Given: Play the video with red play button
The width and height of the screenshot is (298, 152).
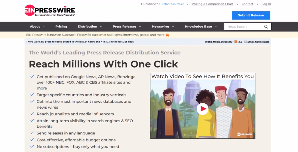Looking at the screenshot, I should 203,109.
